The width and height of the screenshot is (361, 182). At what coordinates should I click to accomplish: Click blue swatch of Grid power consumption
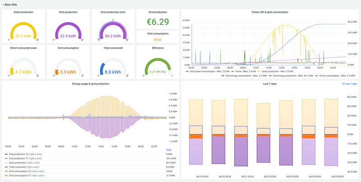coord(187,72)
